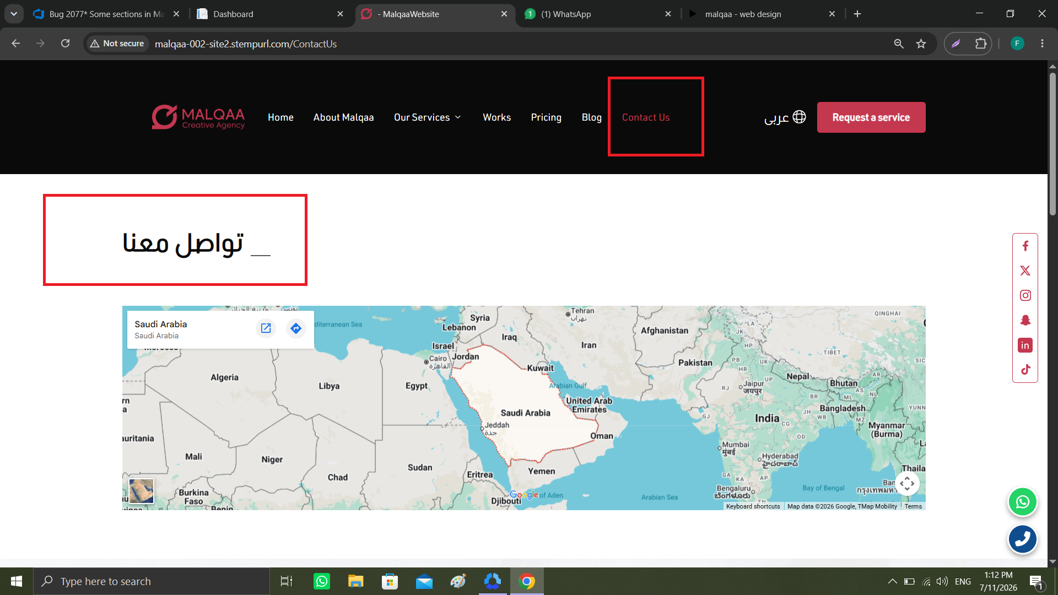Click the map Terms link

coord(913,506)
